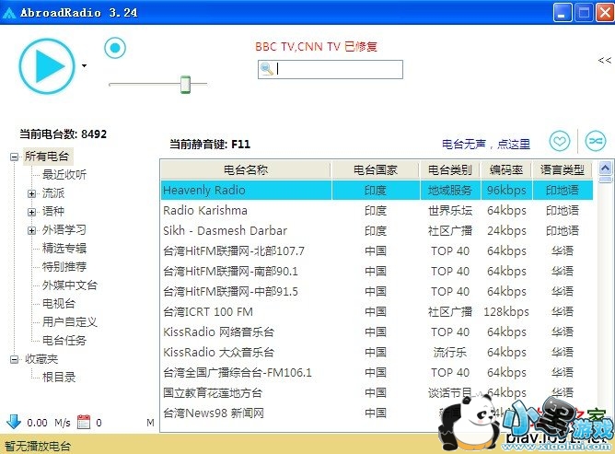This screenshot has width=615, height=454.
Task: Select the Radio Karishma station
Action: pos(205,211)
